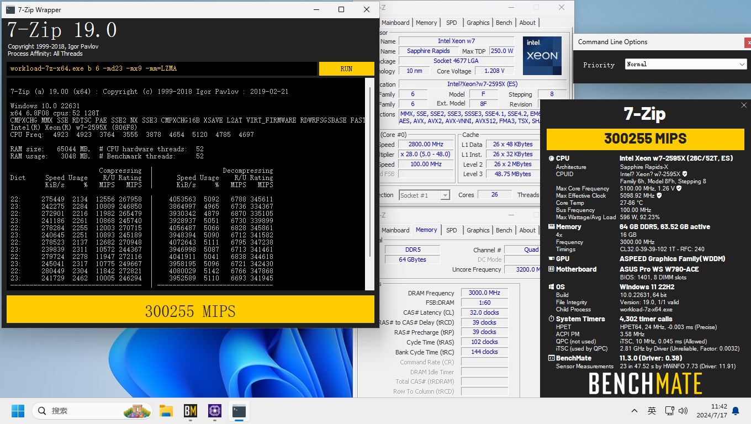Image resolution: width=751 pixels, height=424 pixels.
Task: Click the workload command line input field
Action: click(162, 68)
